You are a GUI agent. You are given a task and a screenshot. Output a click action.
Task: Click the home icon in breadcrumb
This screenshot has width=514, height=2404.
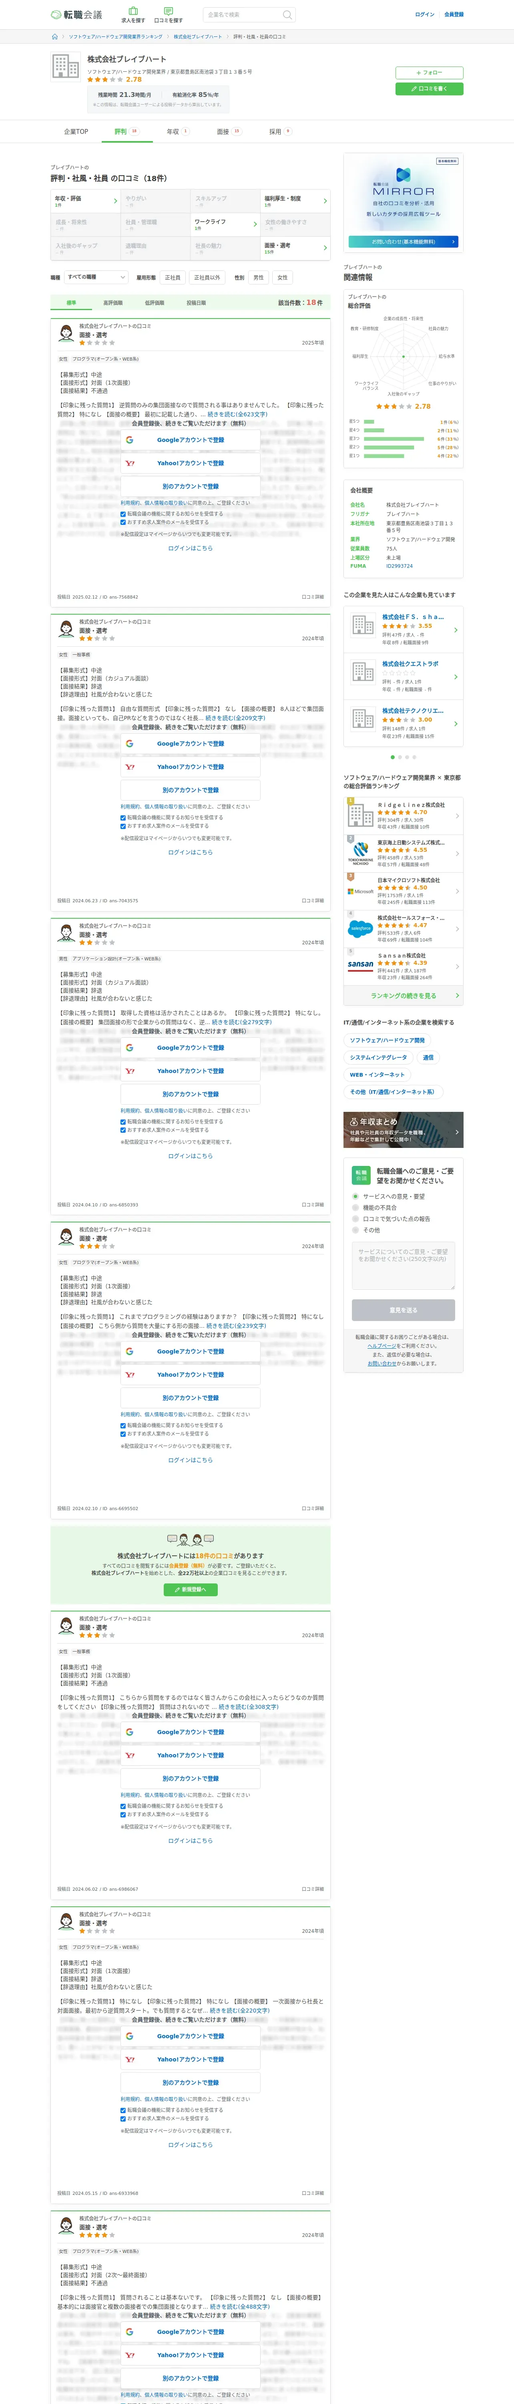tap(54, 36)
